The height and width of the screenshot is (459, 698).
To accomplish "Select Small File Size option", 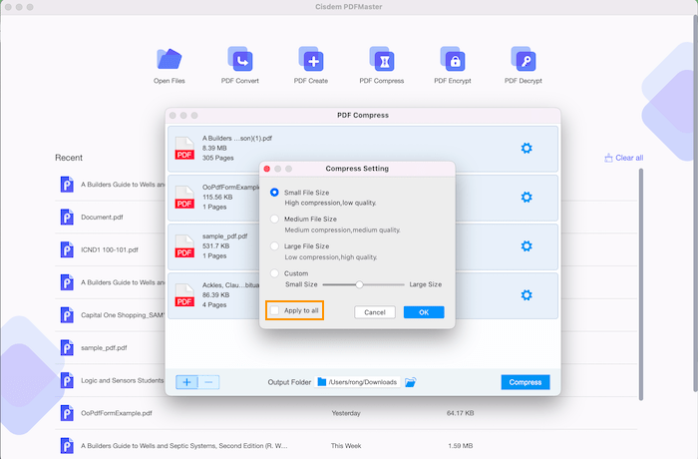I will [274, 192].
